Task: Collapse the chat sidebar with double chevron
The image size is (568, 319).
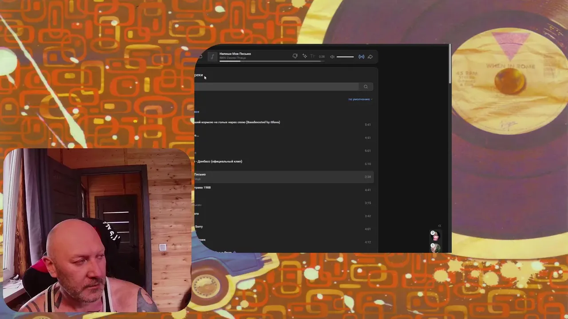Action: point(439,226)
